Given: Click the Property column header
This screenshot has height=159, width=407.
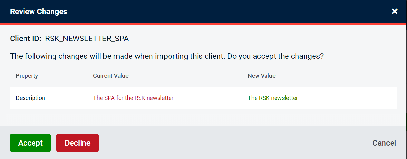Looking at the screenshot, I should point(27,76).
